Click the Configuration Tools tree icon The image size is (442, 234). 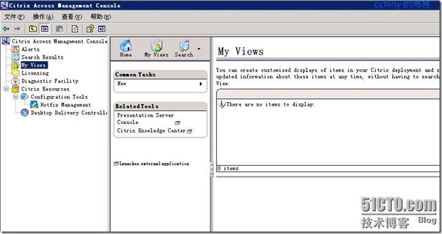(25, 97)
